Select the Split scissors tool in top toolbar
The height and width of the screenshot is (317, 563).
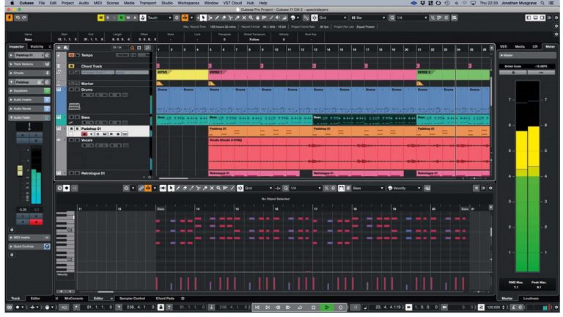click(x=230, y=18)
